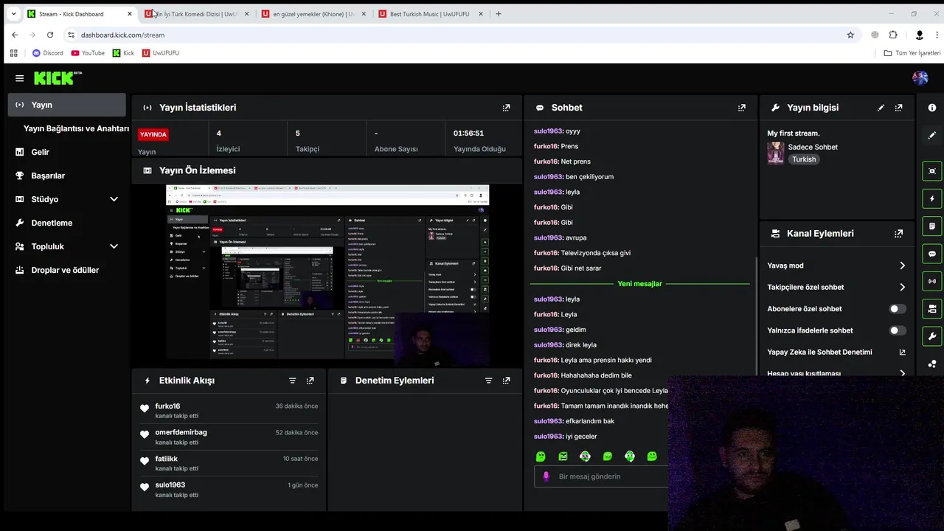This screenshot has height=531, width=944.
Task: Bookmark this page with the star icon
Action: pyautogui.click(x=850, y=35)
